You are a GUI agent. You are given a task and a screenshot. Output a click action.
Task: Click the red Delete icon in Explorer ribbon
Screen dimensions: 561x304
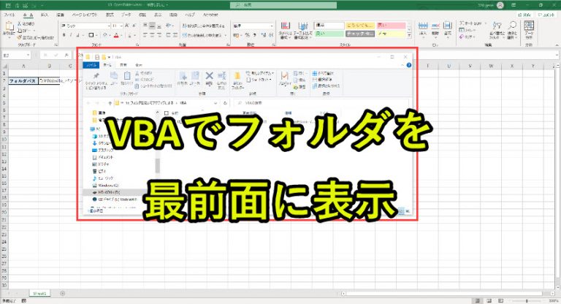210,76
